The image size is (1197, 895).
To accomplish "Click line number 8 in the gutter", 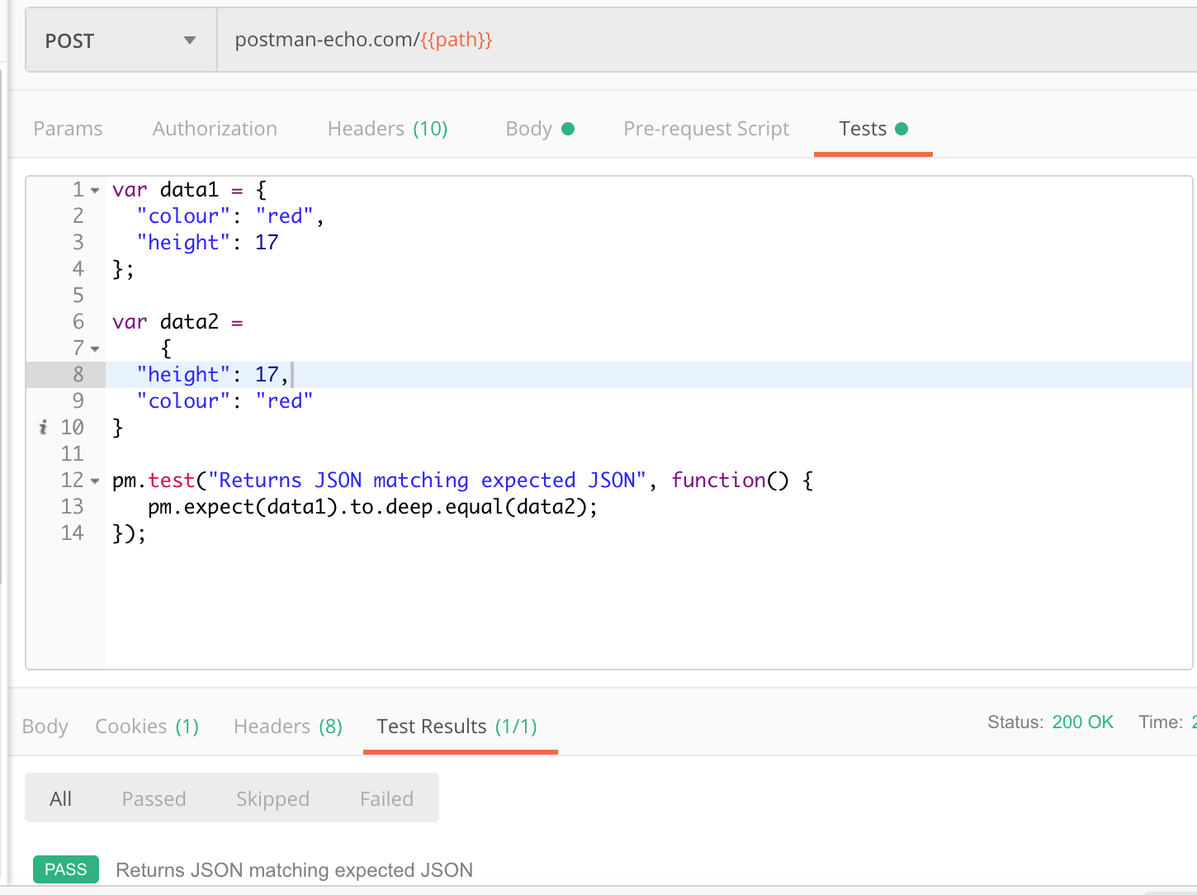I will (78, 375).
